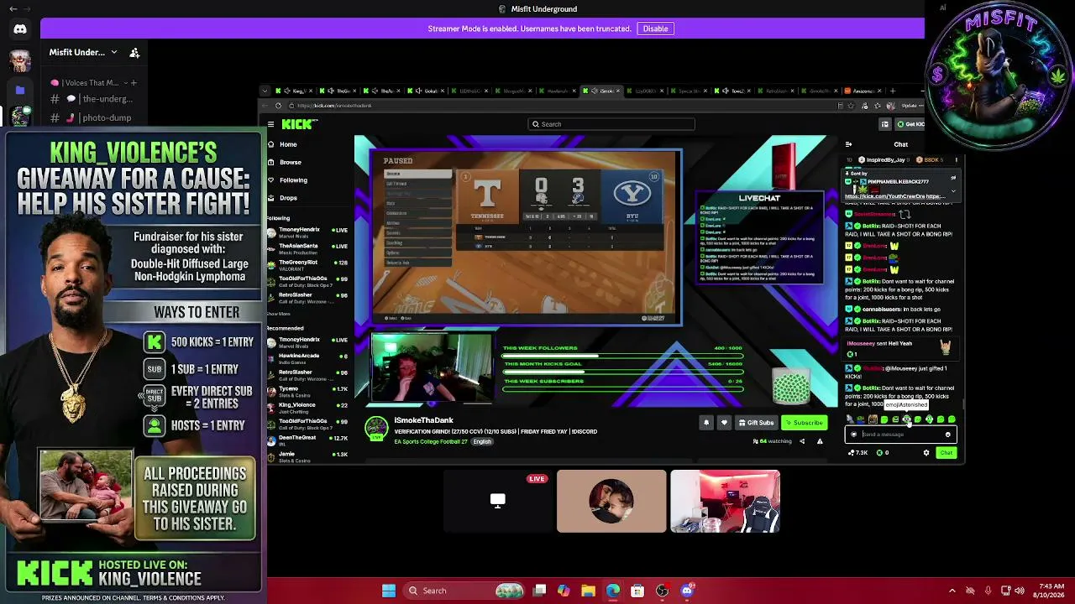Switch to the Amazon browser tab
Screen dimensions: 1075x604
pyautogui.click(x=863, y=91)
